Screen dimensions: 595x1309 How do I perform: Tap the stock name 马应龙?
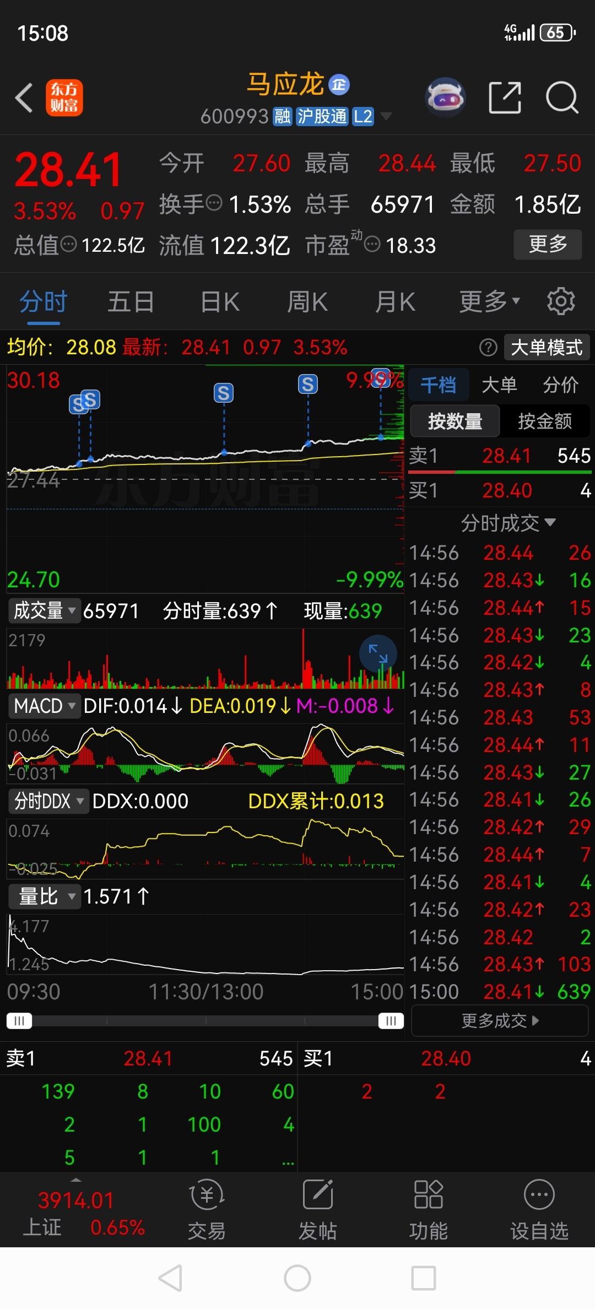click(285, 84)
